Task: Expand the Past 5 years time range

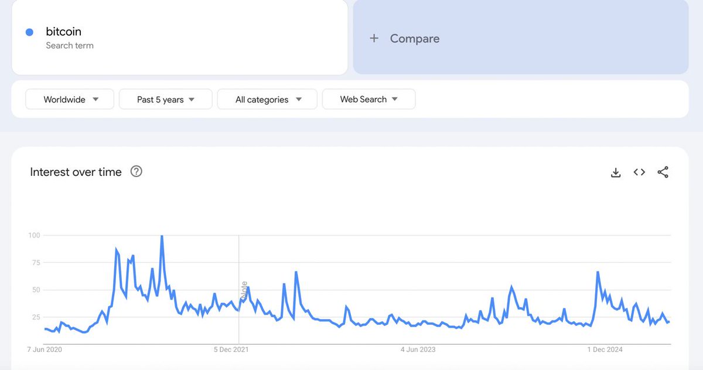Action: (166, 99)
